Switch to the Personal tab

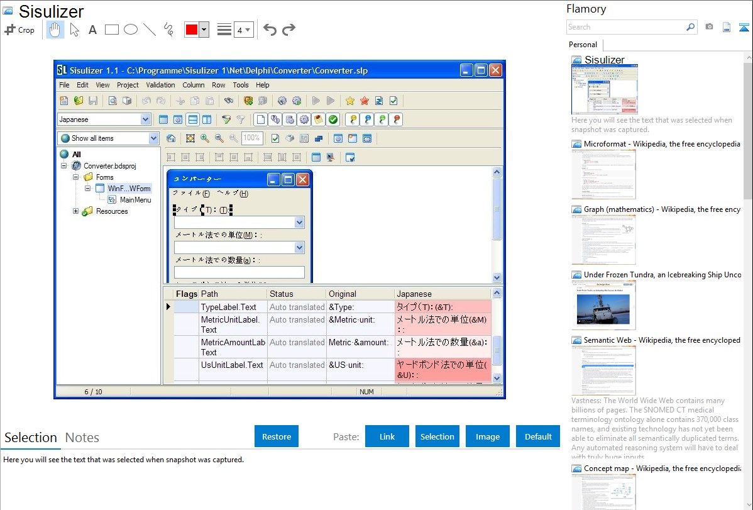click(x=583, y=45)
